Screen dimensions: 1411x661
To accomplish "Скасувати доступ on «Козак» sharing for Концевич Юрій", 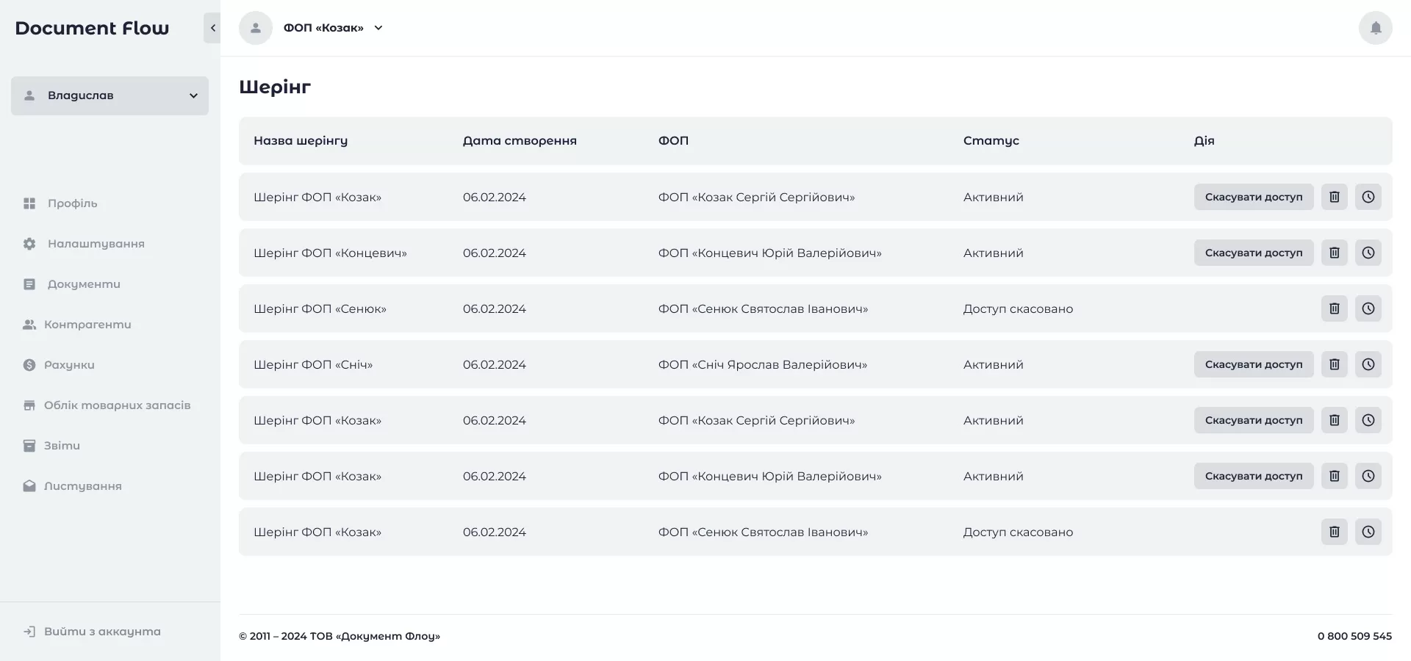I will [1254, 476].
